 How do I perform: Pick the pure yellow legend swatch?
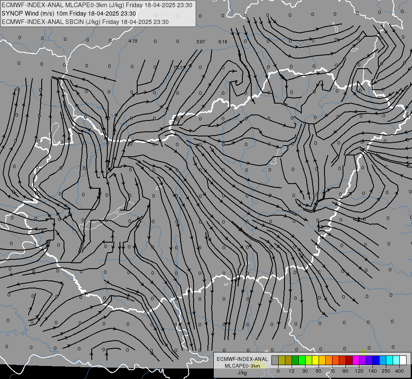click(316, 360)
